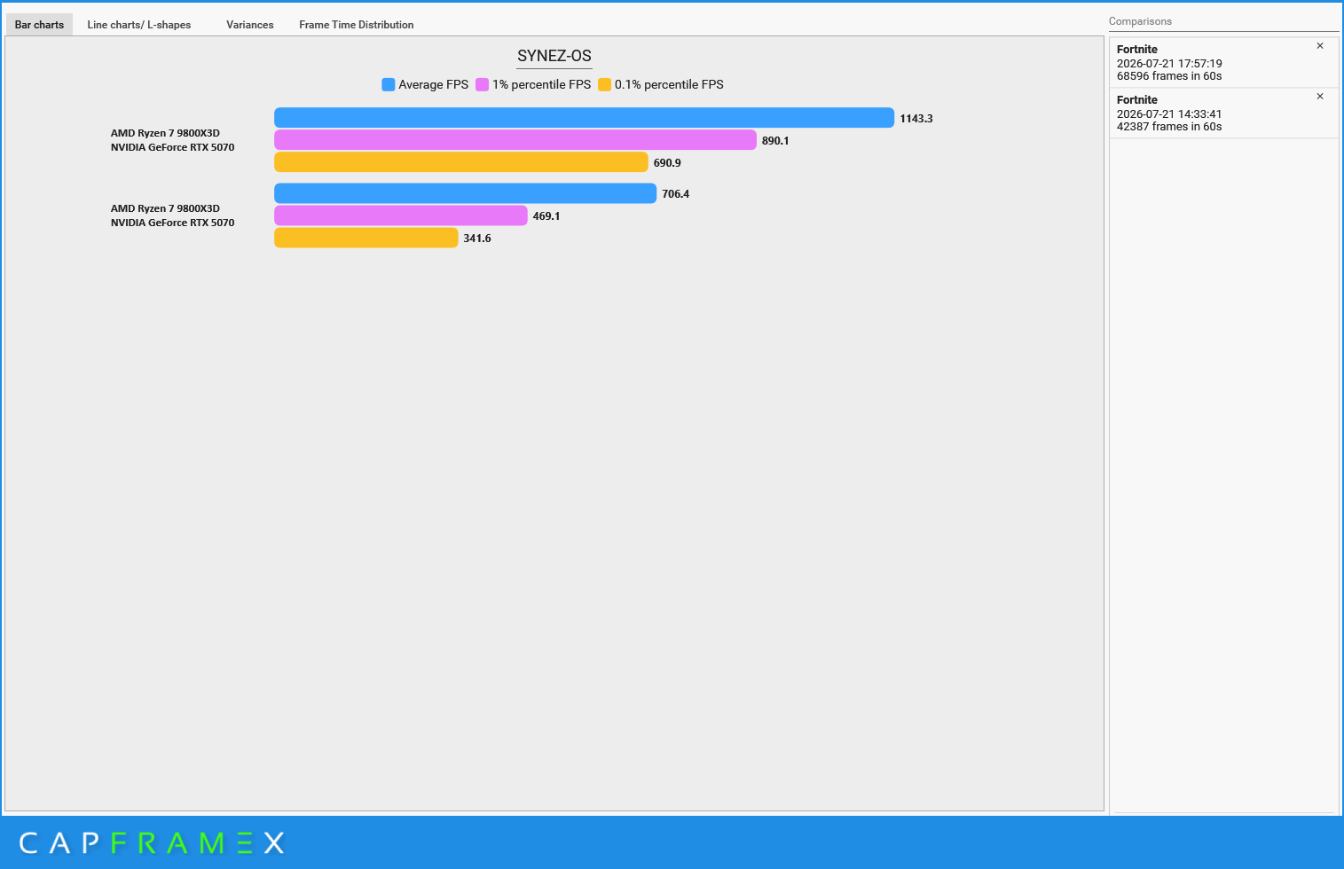Toggle the 0.1% percentile FPS legend swatch
This screenshot has height=869, width=1344.
604,84
